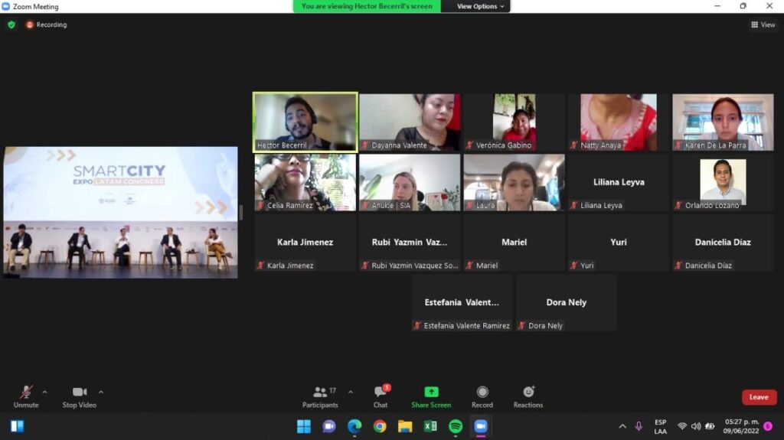Click the red Leave button
This screenshot has width=784, height=440.
759,397
